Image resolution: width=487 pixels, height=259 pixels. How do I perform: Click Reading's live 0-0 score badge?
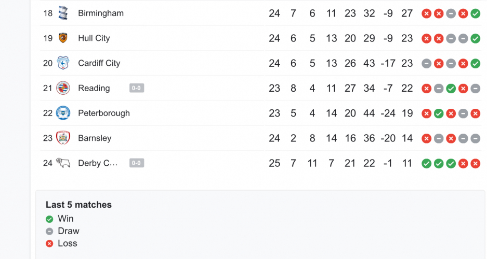tap(137, 88)
